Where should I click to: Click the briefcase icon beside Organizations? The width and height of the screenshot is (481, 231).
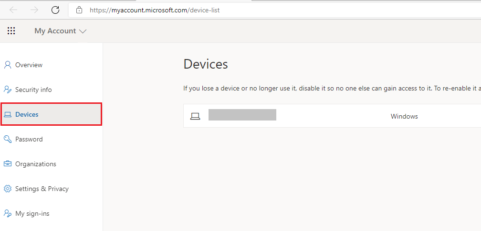coord(7,164)
